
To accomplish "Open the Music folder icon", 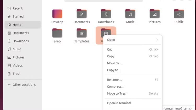I will pos(130,14).
